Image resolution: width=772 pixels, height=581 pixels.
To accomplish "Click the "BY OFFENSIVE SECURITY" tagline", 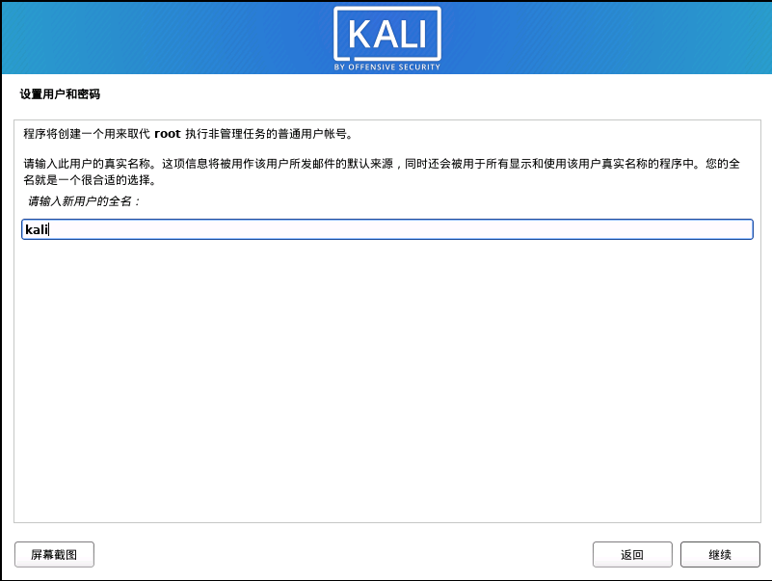I will 387,66.
